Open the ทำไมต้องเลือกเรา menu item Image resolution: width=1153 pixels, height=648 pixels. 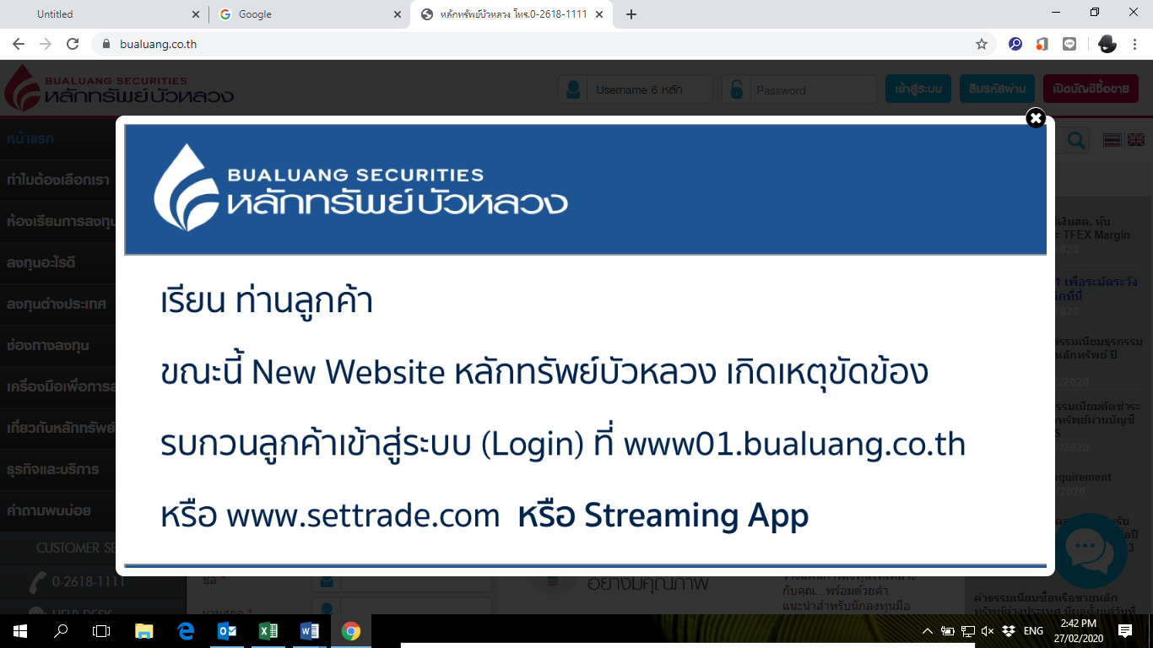click(57, 180)
